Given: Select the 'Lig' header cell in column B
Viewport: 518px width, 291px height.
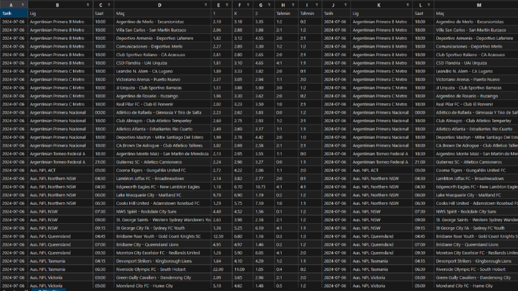Looking at the screenshot, I should (61, 14).
